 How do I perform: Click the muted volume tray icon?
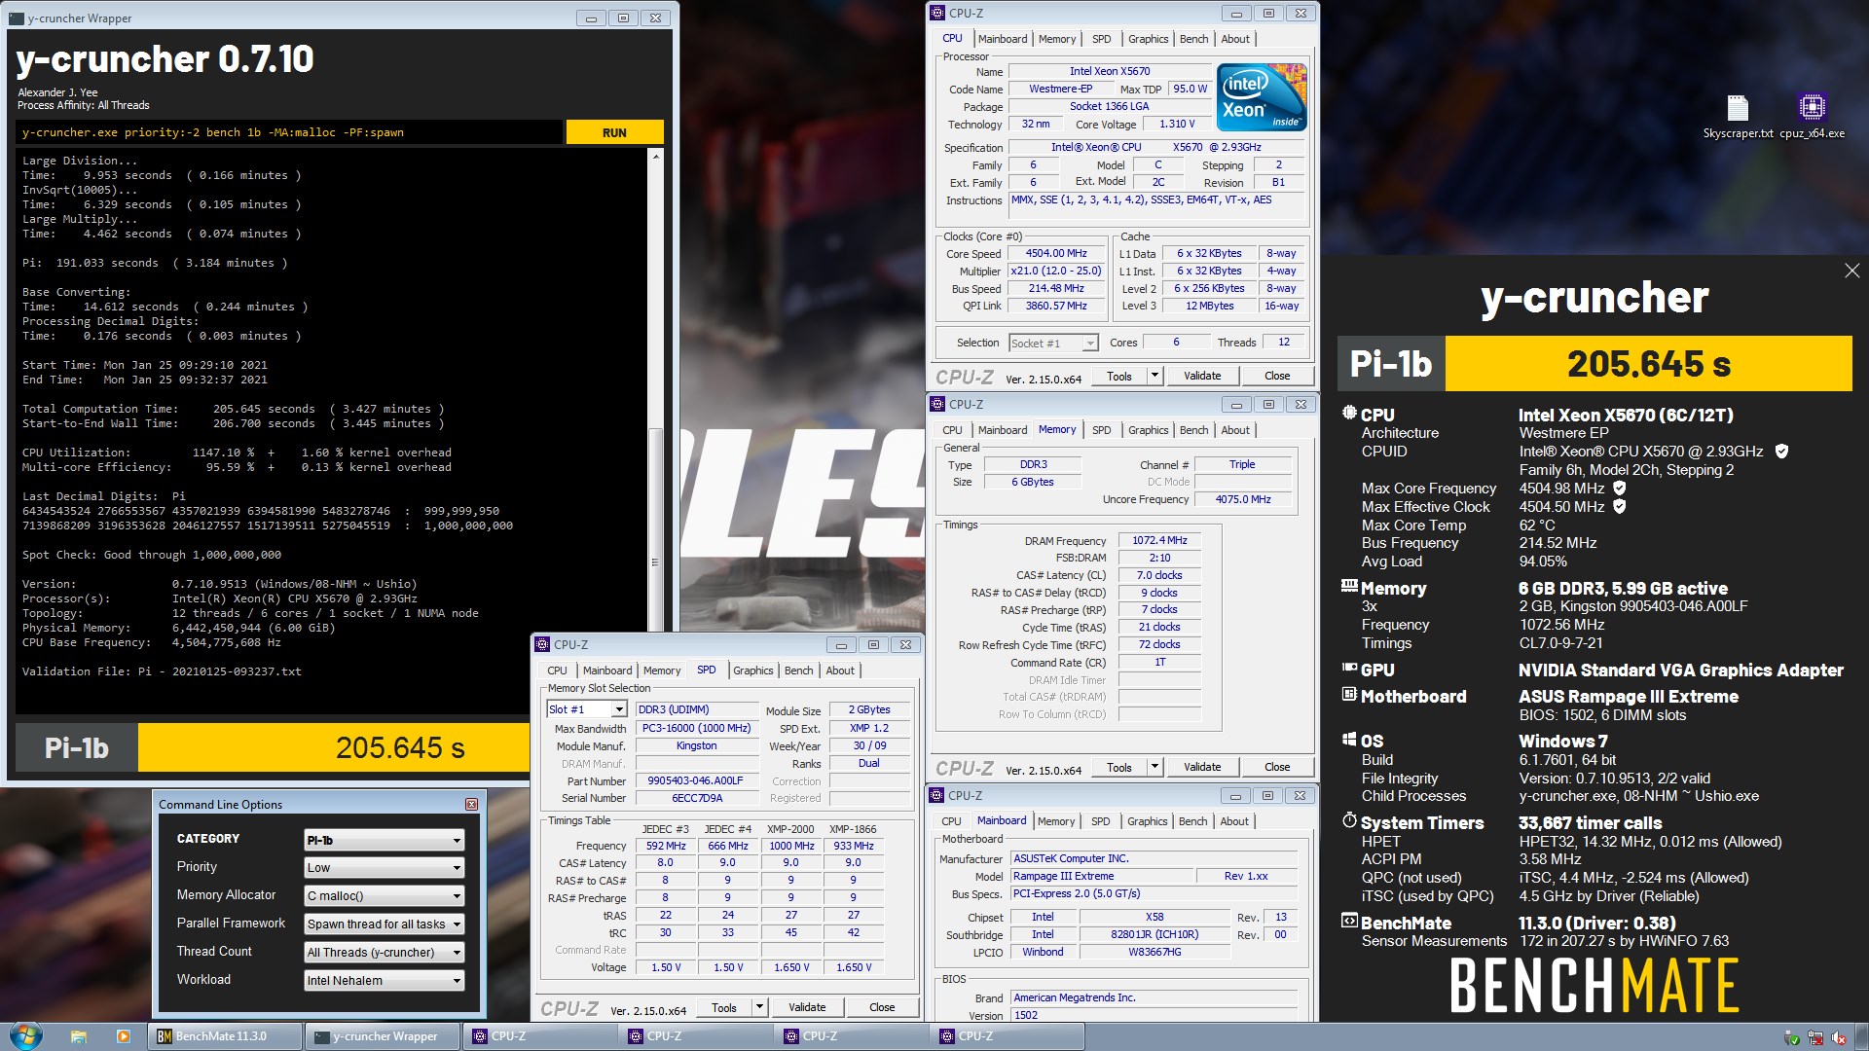[x=1839, y=1038]
